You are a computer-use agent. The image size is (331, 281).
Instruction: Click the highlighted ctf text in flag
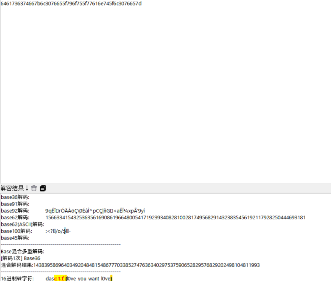tap(59, 278)
